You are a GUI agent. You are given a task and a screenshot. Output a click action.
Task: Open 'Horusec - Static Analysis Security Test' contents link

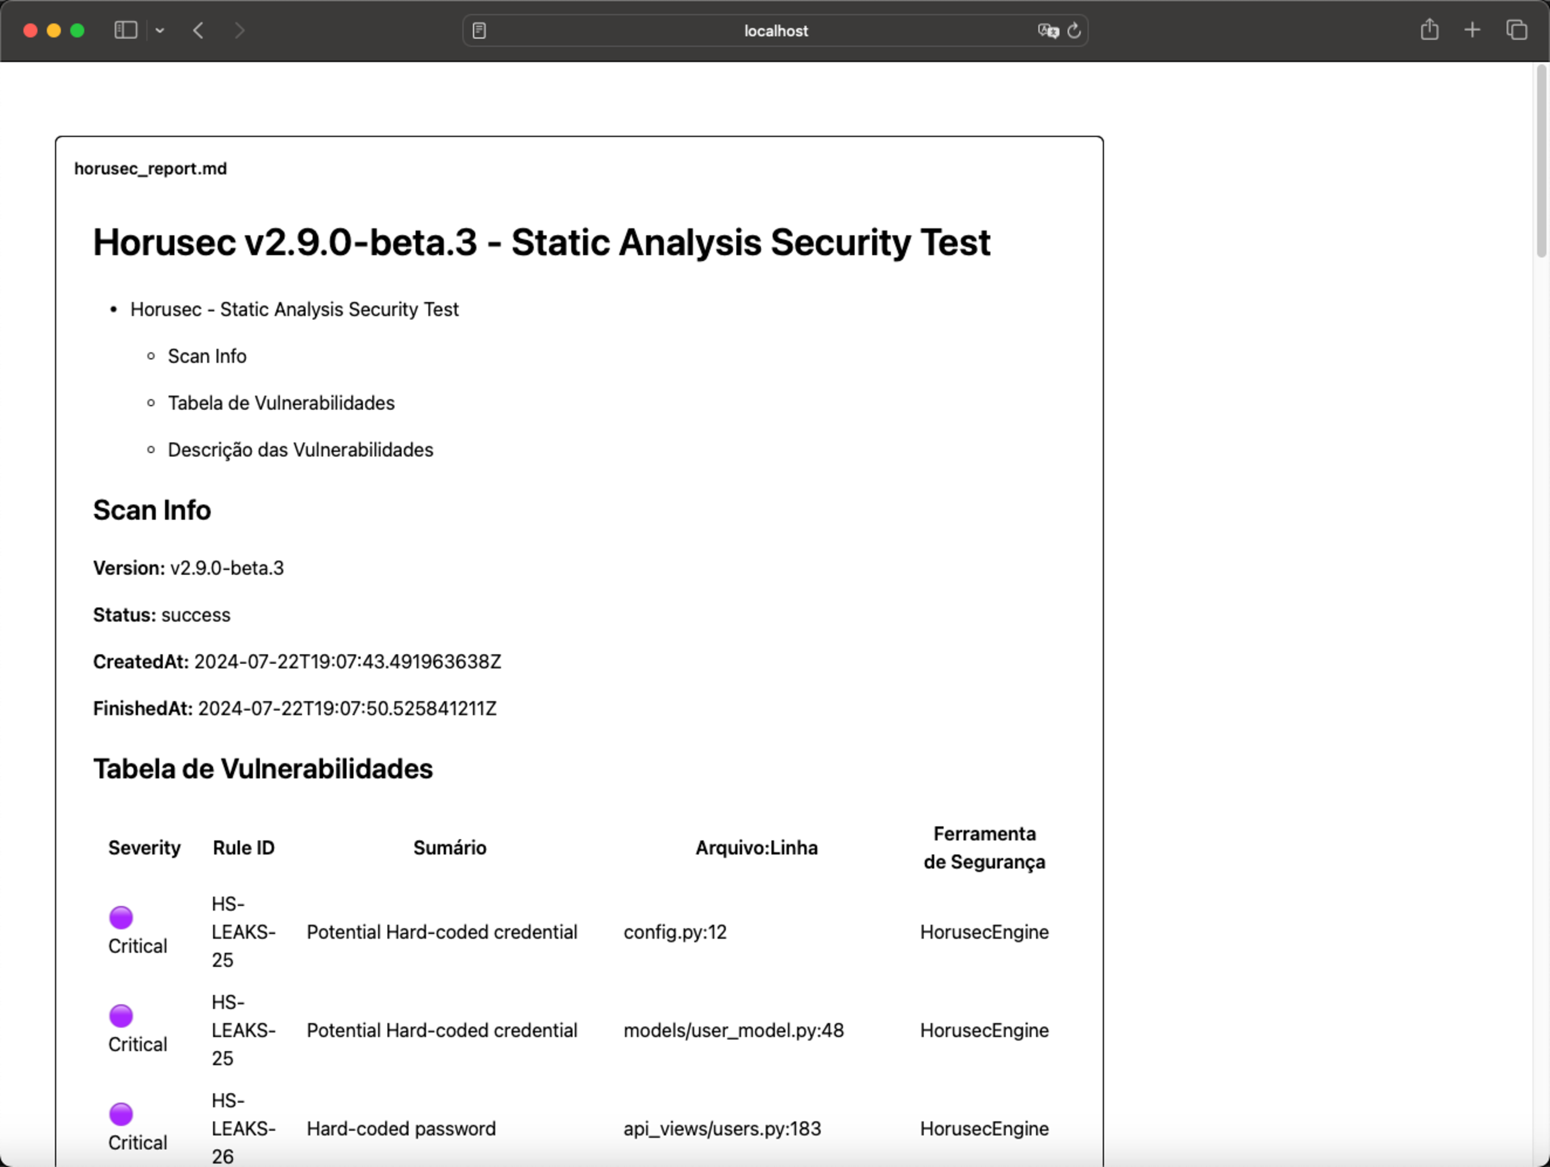(294, 309)
